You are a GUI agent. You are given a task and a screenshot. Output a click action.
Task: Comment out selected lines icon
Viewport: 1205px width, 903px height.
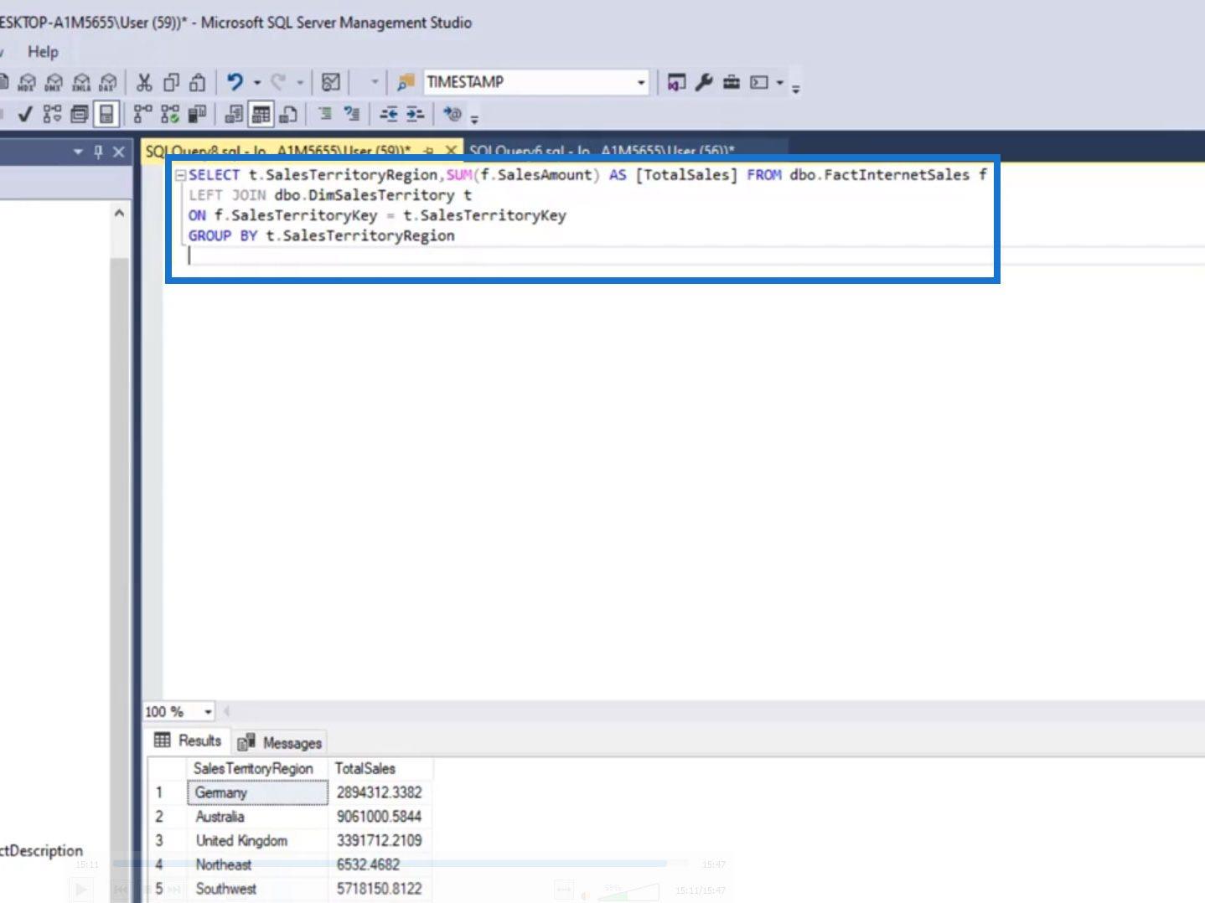[x=325, y=114]
